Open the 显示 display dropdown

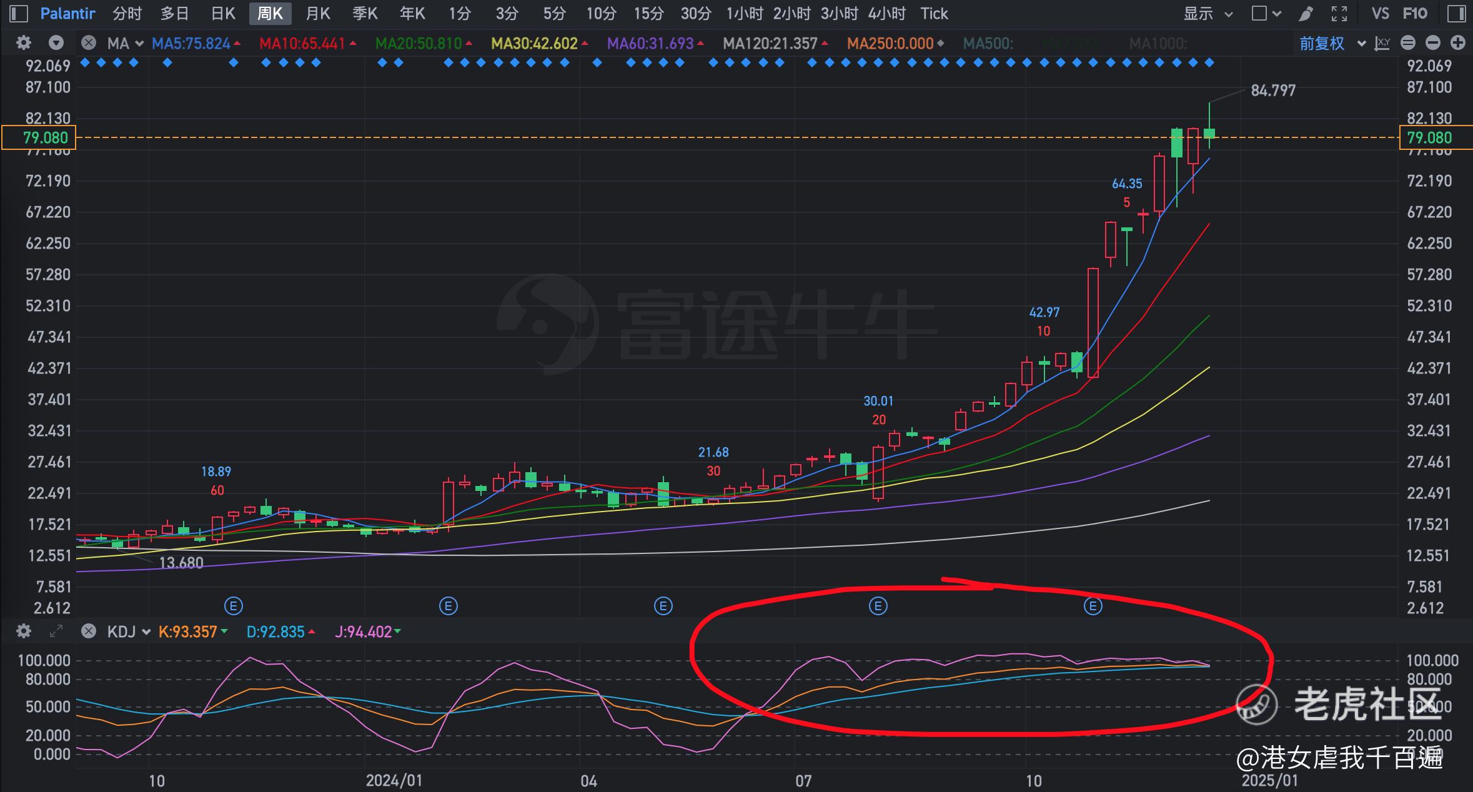click(1208, 13)
